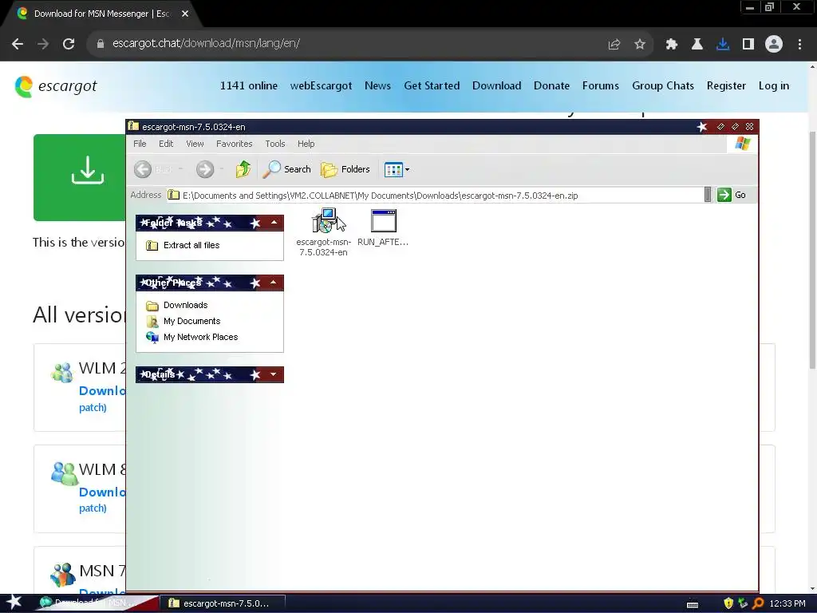This screenshot has height=613, width=817.
Task: Open Chrome three-dot menu
Action: coord(799,45)
